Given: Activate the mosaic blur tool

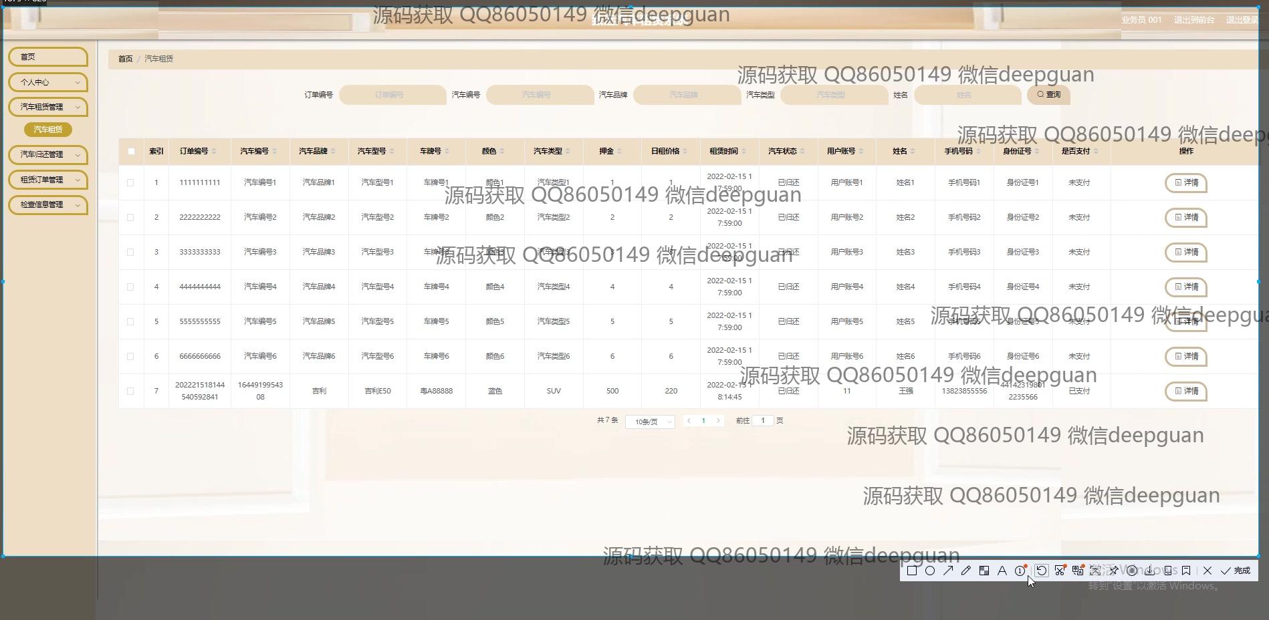Looking at the screenshot, I should [x=984, y=571].
